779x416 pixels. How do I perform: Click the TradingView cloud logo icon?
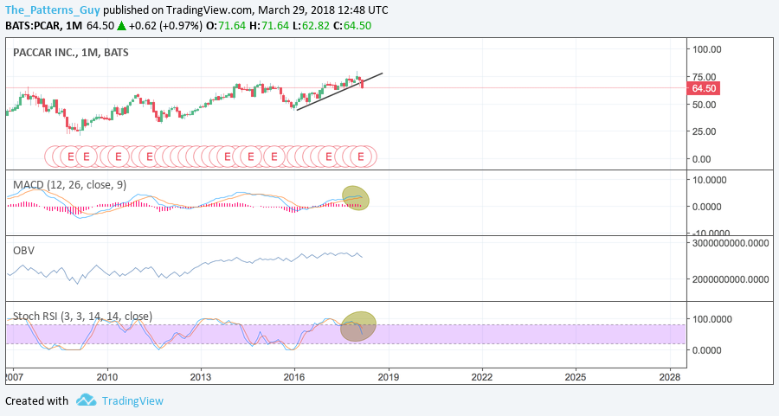tap(86, 400)
